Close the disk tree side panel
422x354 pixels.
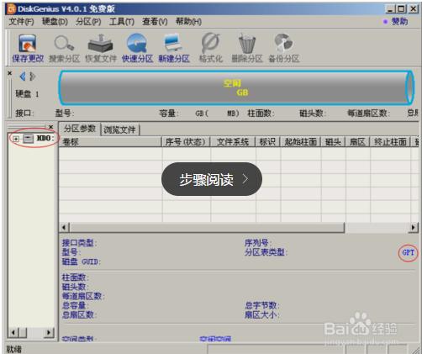tap(50, 127)
